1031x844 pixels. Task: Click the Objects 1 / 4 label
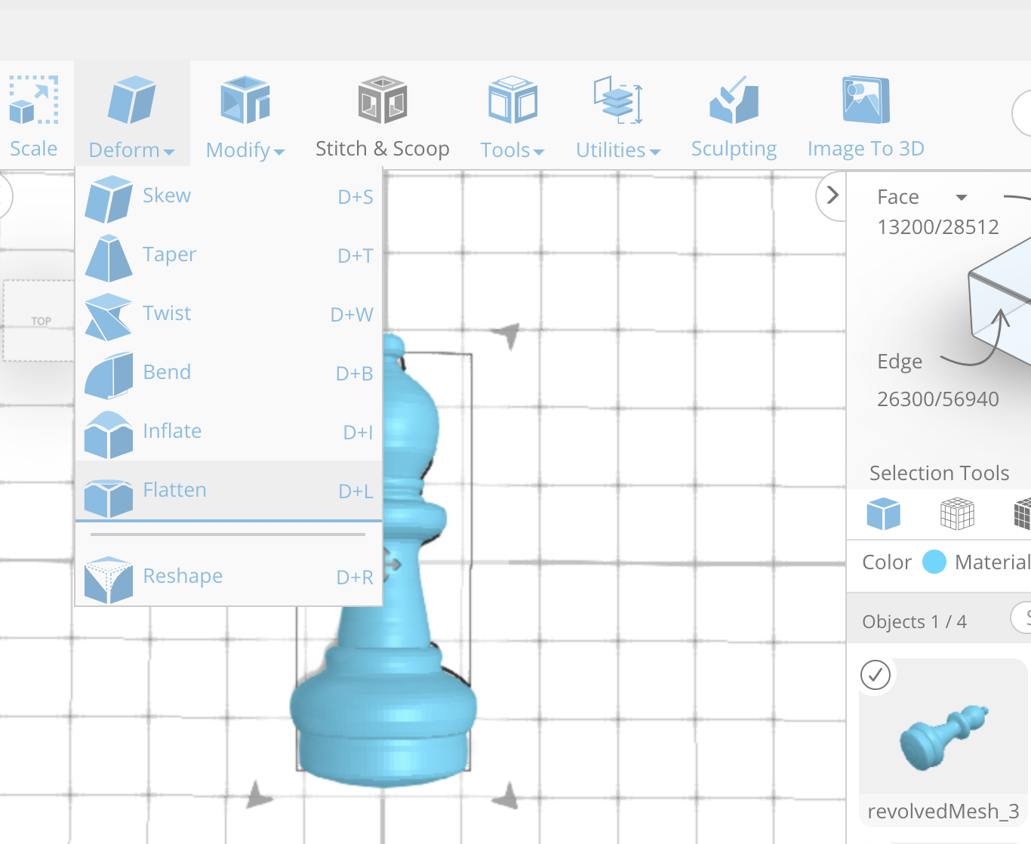pyautogui.click(x=914, y=622)
